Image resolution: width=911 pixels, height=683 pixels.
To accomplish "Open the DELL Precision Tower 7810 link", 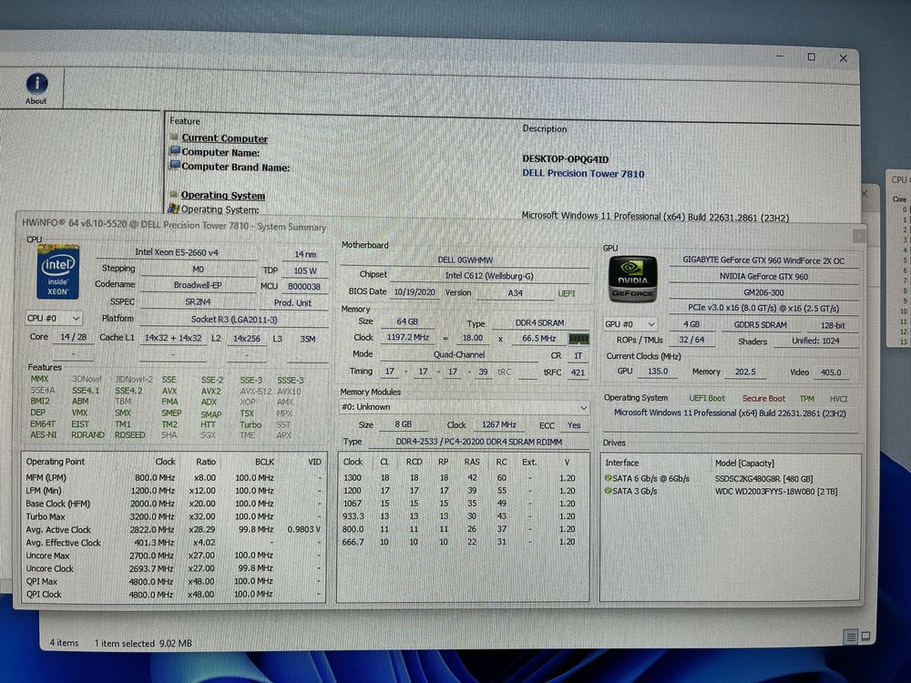I will pos(583,173).
